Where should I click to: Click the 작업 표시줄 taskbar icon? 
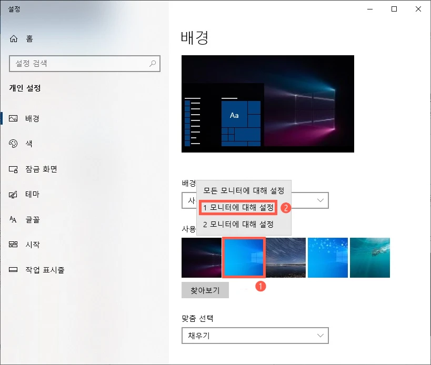13,270
